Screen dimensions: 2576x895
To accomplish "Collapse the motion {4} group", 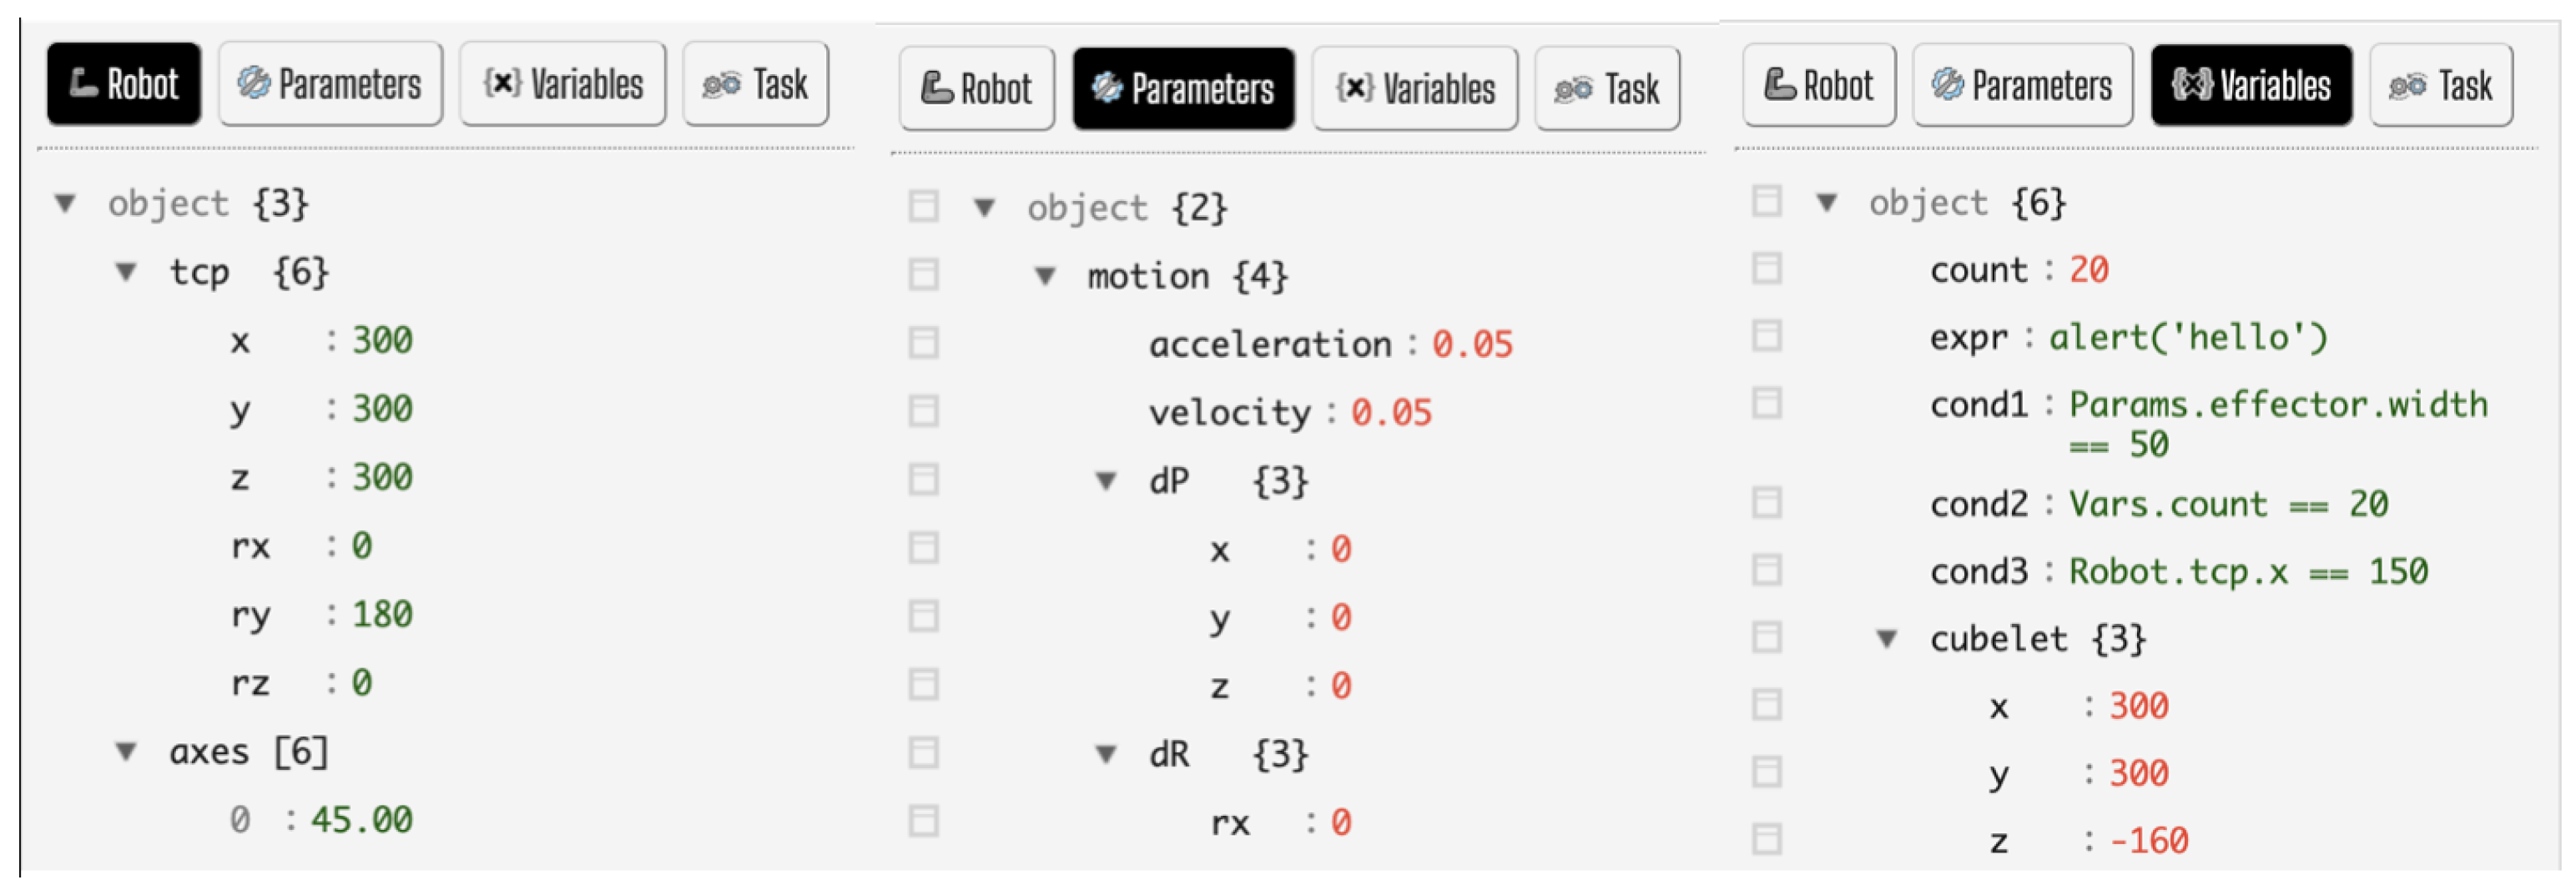I will [x=1045, y=275].
